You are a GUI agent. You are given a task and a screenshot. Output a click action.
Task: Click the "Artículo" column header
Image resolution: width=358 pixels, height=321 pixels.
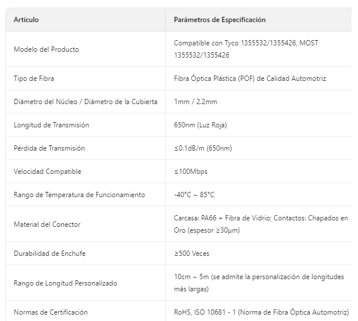(x=26, y=20)
